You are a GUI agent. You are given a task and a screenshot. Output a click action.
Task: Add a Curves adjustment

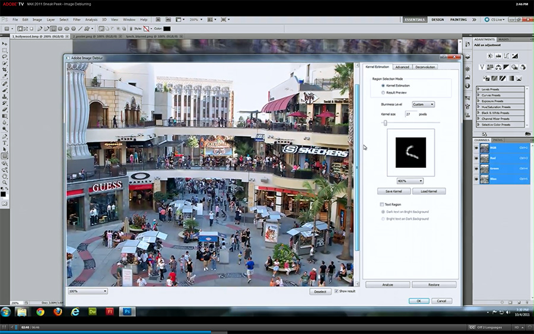tap(507, 56)
